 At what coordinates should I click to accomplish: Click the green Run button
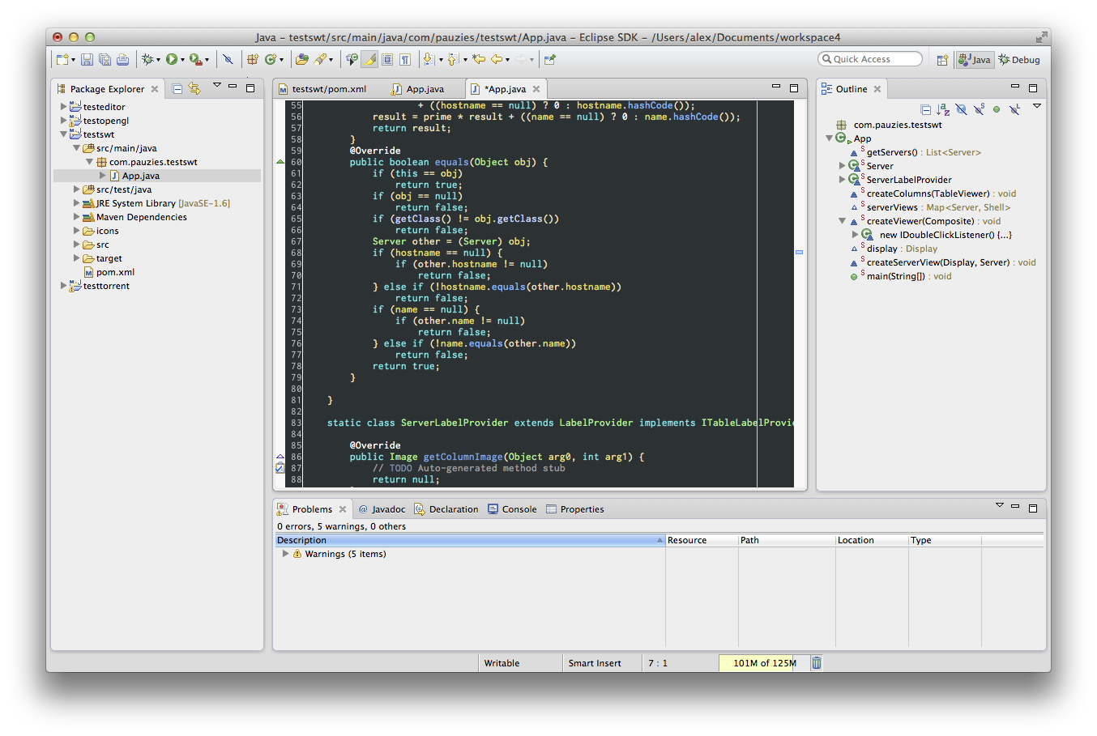(172, 60)
